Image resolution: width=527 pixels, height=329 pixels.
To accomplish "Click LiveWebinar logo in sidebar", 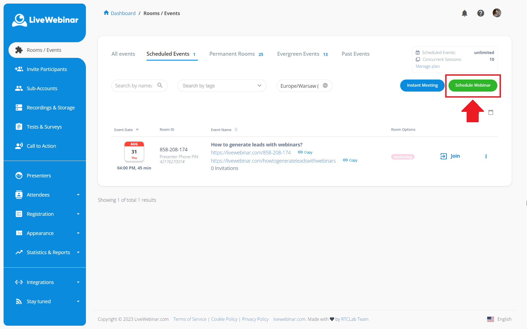I will [45, 20].
